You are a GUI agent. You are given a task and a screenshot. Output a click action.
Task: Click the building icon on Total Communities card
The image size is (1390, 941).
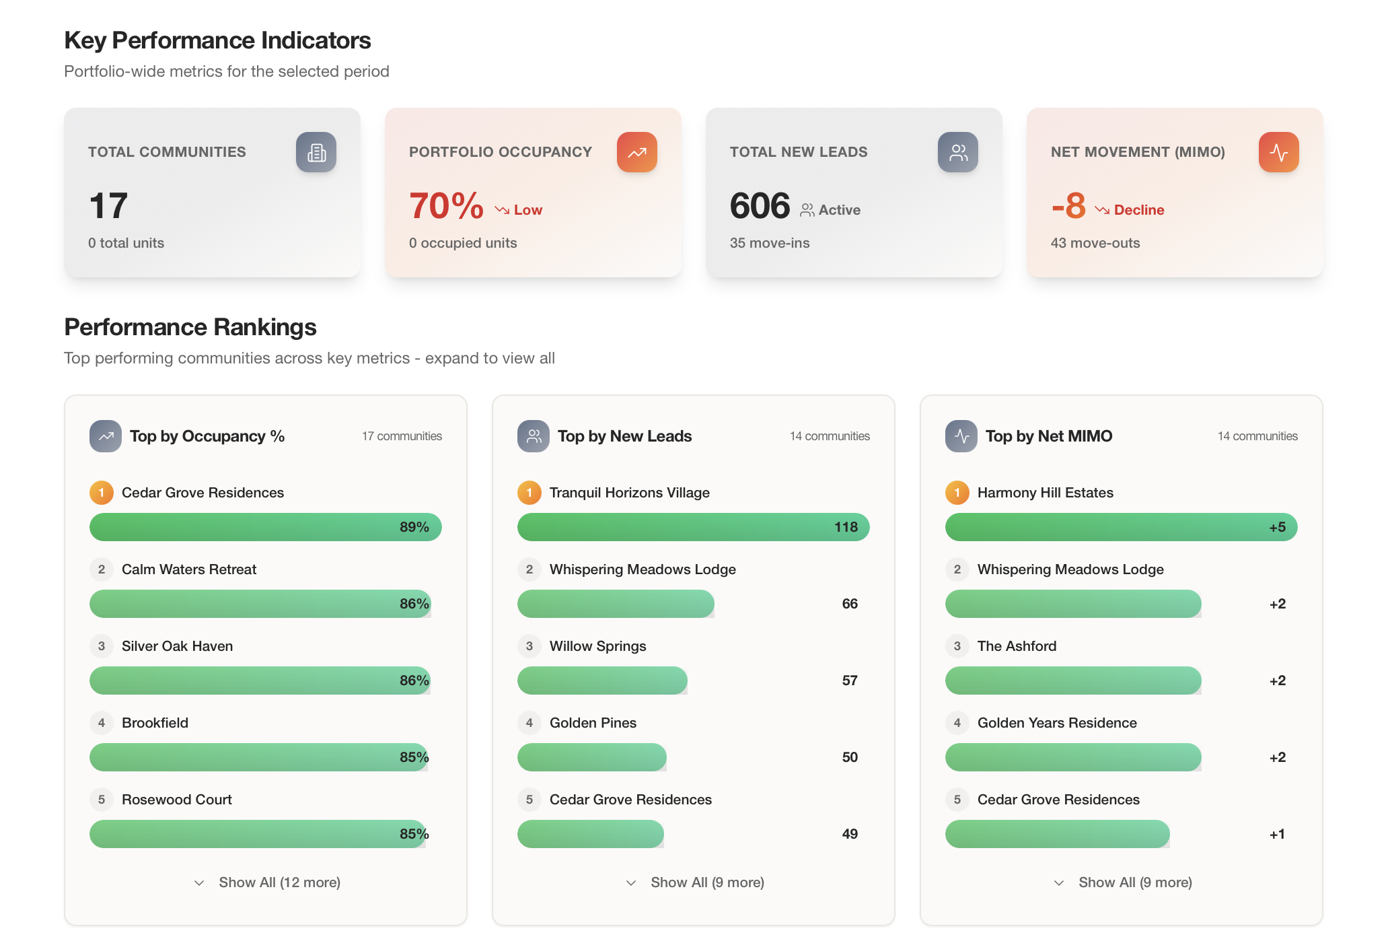(x=316, y=152)
